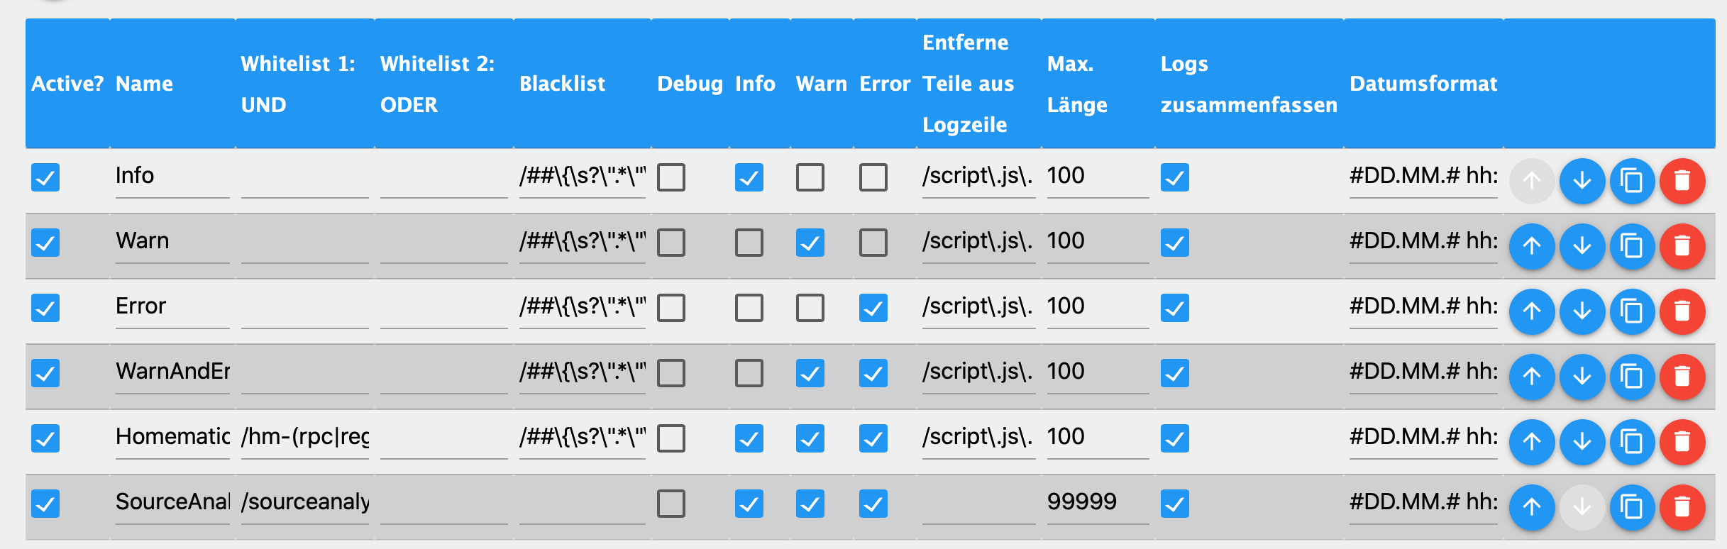Move the Homematic row down
The width and height of the screenshot is (1727, 549).
(1582, 442)
